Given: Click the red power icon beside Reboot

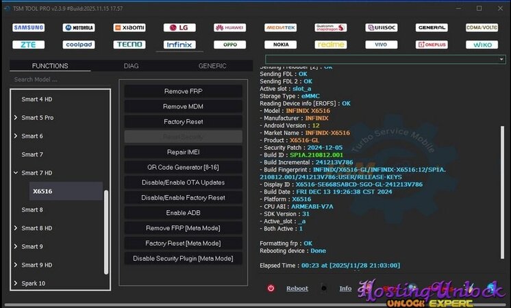Looking at the screenshot, I should point(271,289).
